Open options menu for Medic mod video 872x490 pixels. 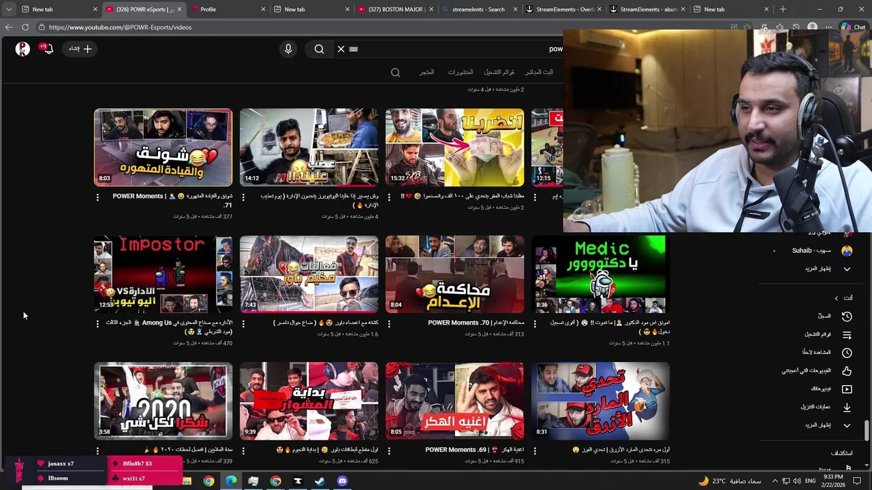tap(535, 323)
